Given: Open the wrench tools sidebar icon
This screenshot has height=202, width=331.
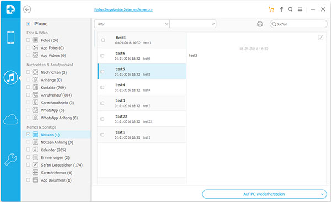Looking at the screenshot, I should (x=10, y=160).
